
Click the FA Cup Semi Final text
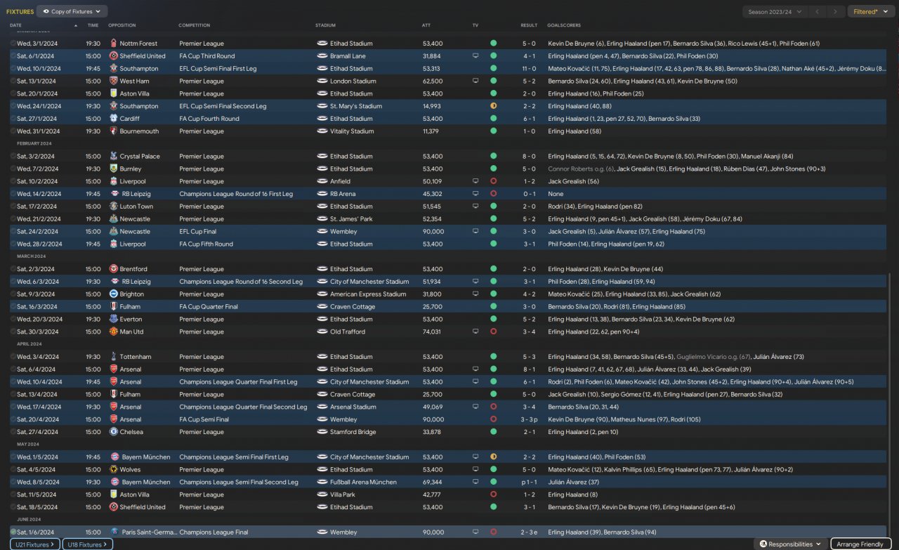click(x=204, y=419)
